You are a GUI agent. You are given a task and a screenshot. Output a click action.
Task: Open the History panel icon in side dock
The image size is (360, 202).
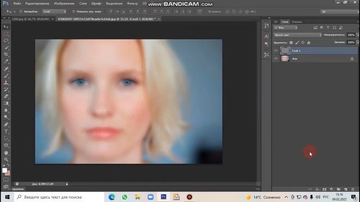tap(267, 26)
